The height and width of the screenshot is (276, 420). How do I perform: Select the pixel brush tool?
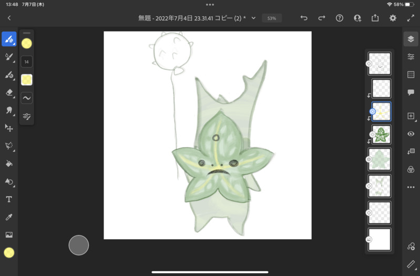point(9,39)
